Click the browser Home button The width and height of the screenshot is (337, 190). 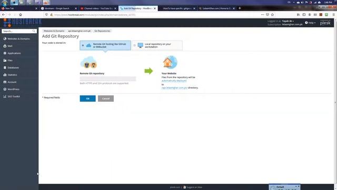pos(21,15)
